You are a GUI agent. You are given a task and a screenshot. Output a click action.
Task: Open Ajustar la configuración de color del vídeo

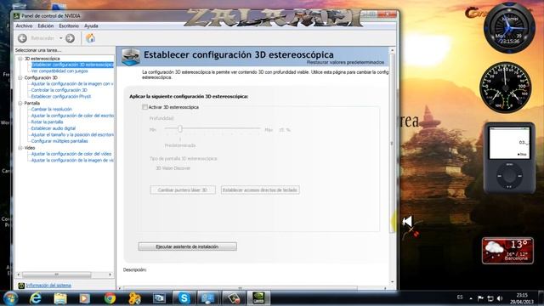pos(71,154)
